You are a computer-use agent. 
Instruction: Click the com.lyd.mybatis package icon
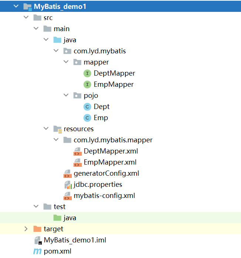tap(67, 51)
